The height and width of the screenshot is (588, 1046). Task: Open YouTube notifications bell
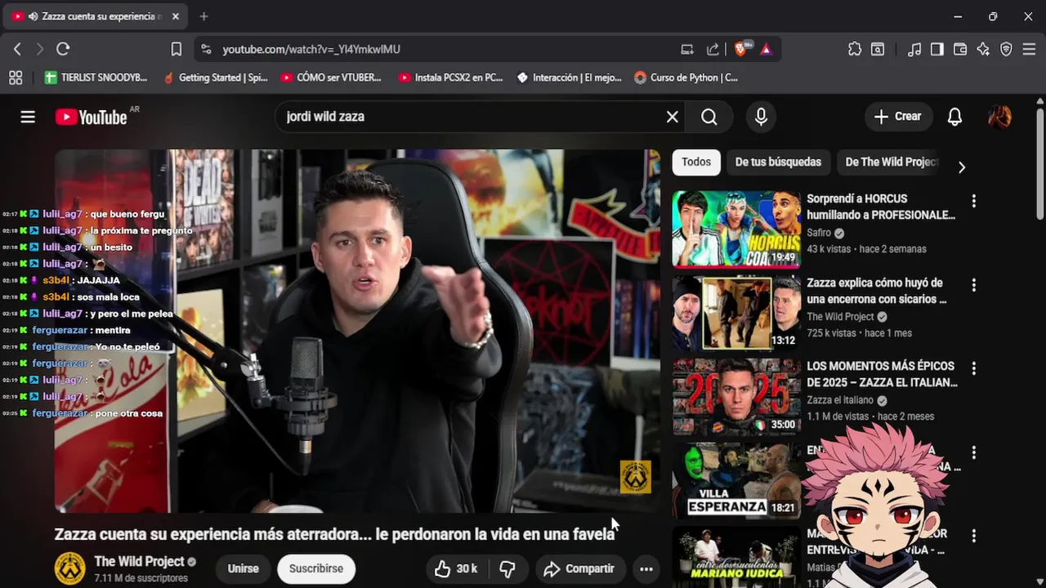point(954,117)
